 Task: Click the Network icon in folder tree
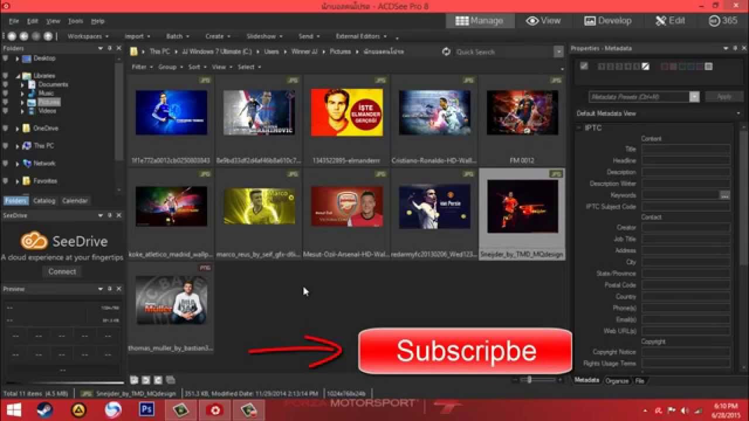pyautogui.click(x=26, y=164)
